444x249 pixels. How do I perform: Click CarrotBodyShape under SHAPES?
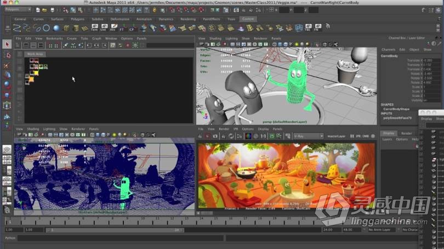point(396,109)
